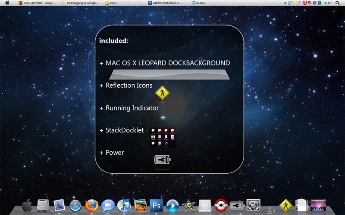Open the Mail stamp icon in dock
345x215 pixels.
59,206
